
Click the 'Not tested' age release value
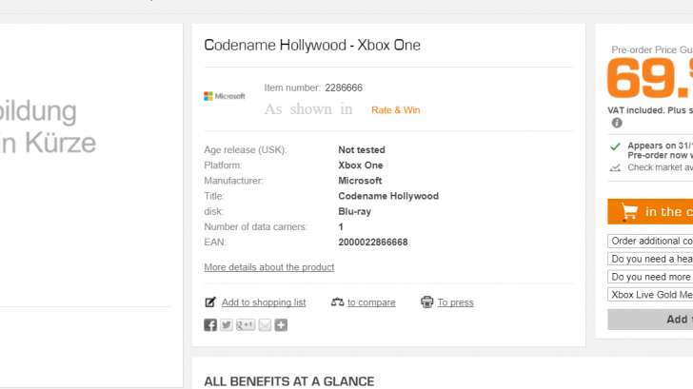(x=362, y=149)
